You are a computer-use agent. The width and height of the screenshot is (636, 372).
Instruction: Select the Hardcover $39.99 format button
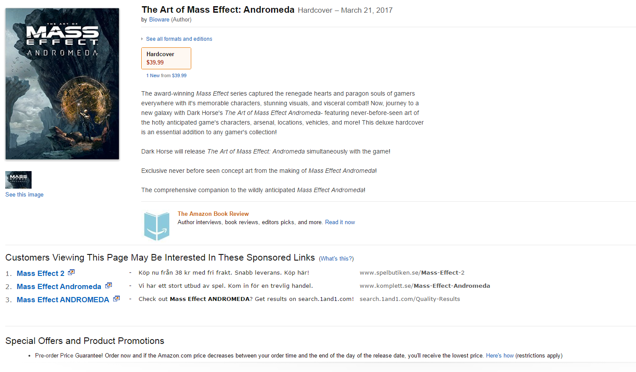pyautogui.click(x=166, y=58)
